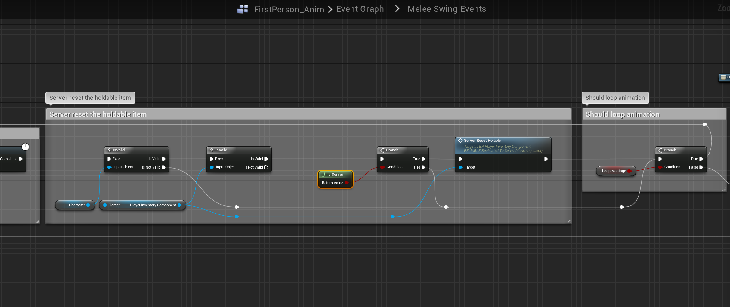Click the latent clock icon on the Completed node
730x307 pixels.
pyautogui.click(x=25, y=147)
